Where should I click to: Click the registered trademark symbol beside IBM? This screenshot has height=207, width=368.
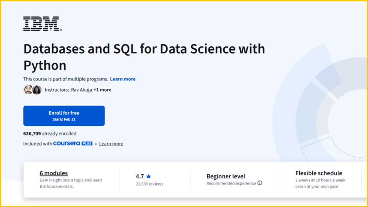click(x=61, y=29)
